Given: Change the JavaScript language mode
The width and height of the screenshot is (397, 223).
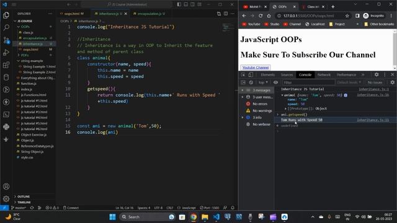Looking at the screenshot, I should [187, 208].
